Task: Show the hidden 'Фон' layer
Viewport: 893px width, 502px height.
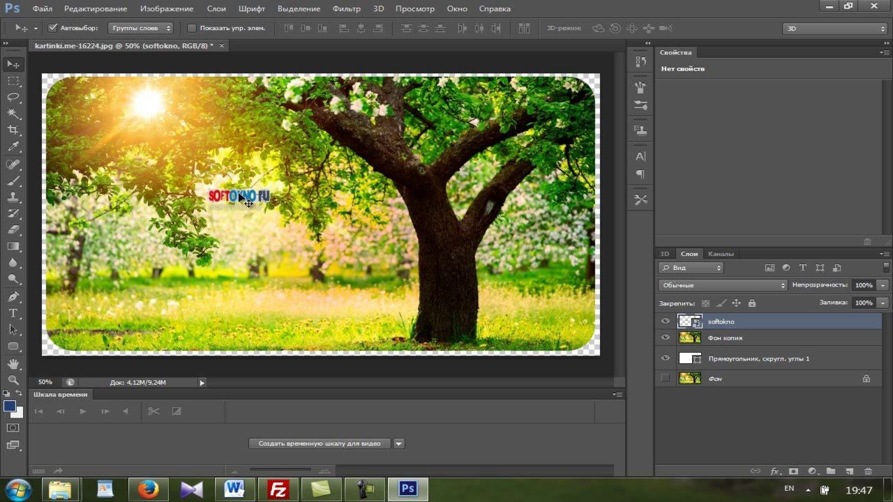Action: point(666,379)
